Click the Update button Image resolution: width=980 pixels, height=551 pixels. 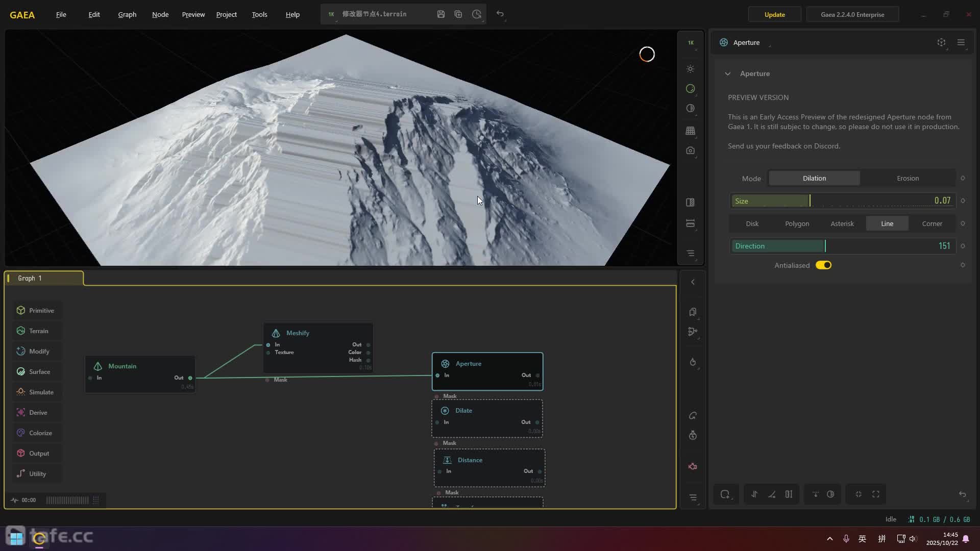(774, 14)
